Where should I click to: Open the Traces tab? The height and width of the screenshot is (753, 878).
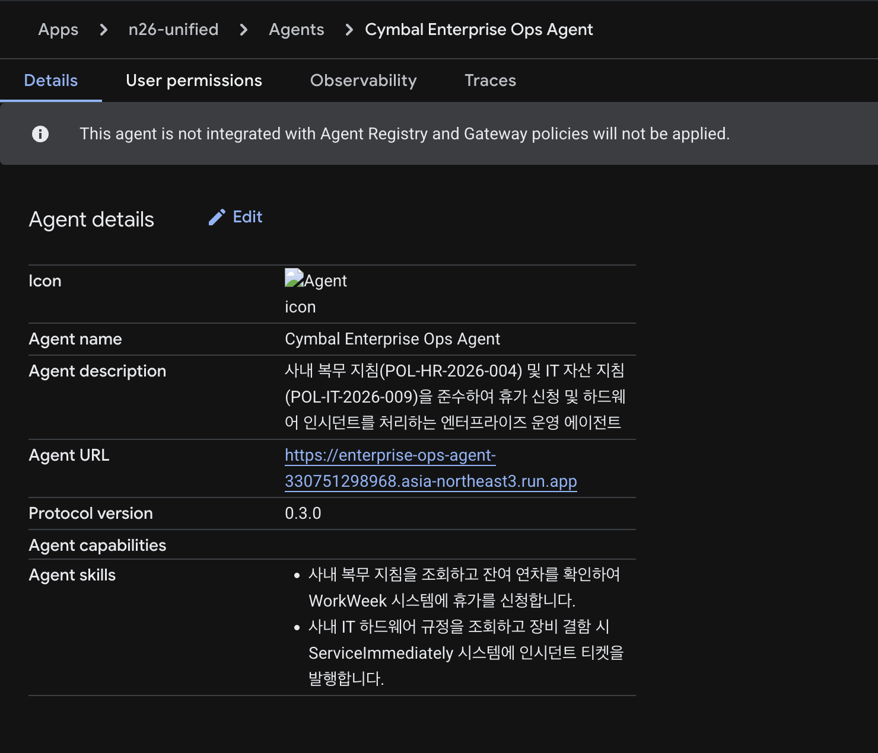point(491,81)
